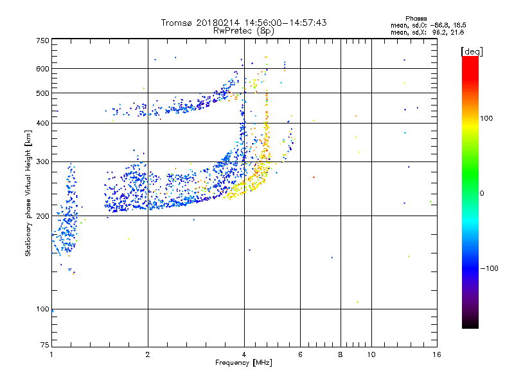Viewport: 514px width, 386px height.
Task: Click the y-axis tick label '500'
Action: [x=43, y=93]
